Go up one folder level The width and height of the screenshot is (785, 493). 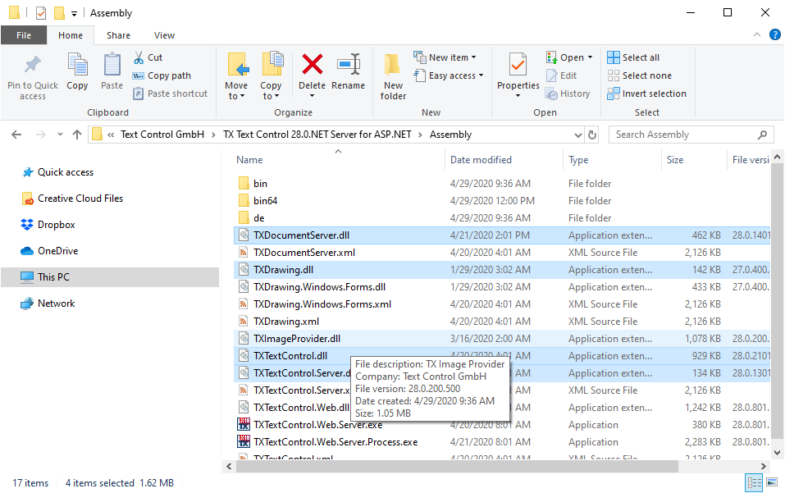76,135
